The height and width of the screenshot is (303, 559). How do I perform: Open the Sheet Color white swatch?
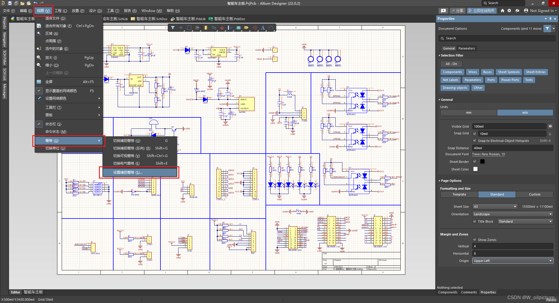[x=475, y=169]
